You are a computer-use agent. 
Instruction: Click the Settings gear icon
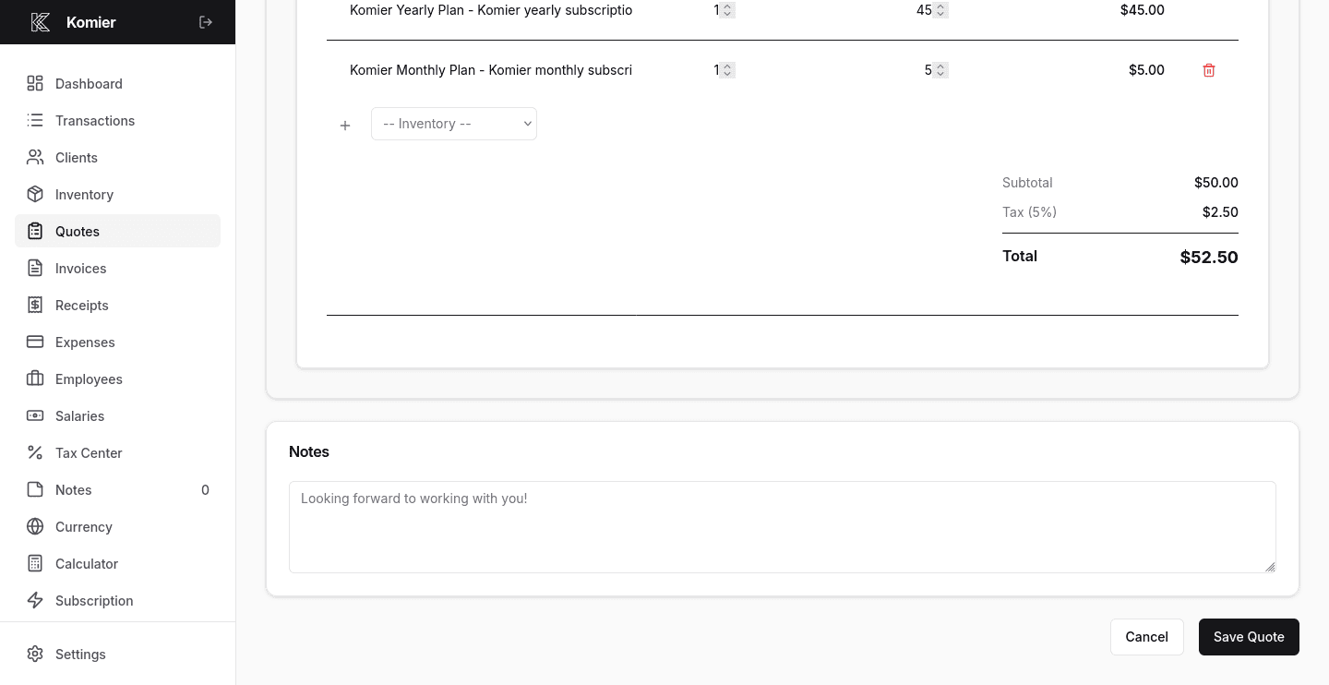[35, 655]
